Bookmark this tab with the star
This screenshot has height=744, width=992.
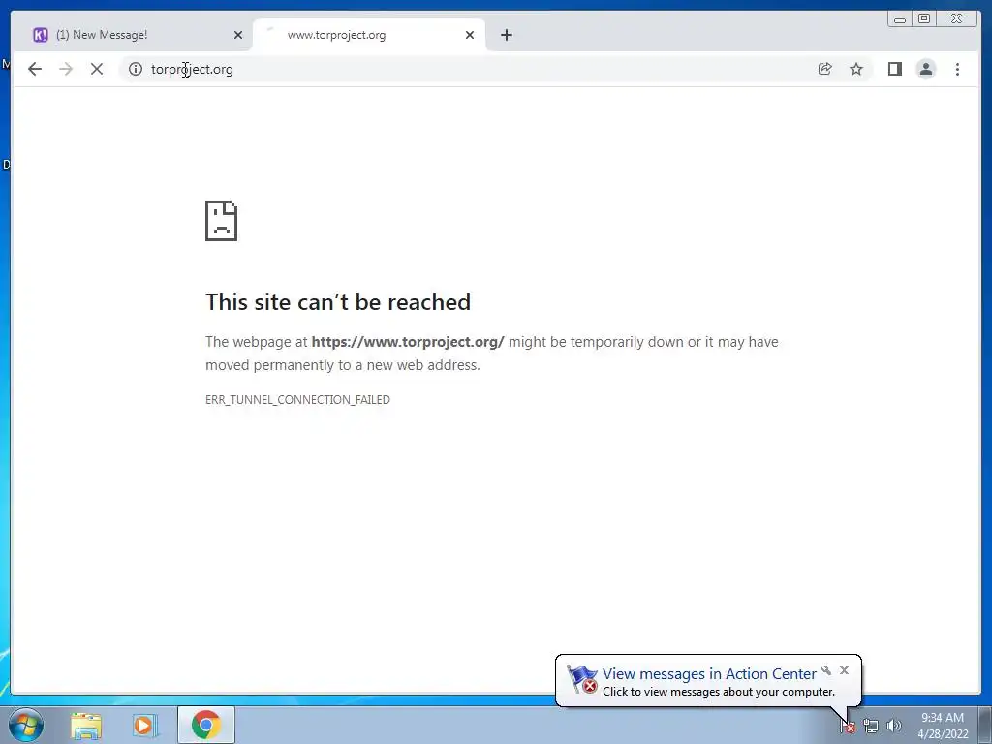(856, 69)
